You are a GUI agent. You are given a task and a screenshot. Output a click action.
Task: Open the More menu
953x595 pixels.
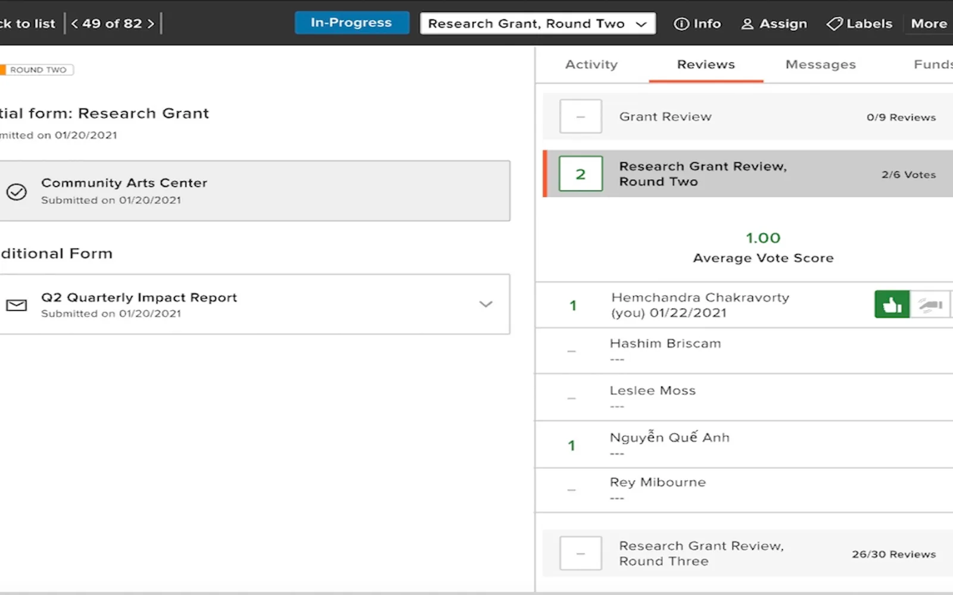[x=929, y=24]
